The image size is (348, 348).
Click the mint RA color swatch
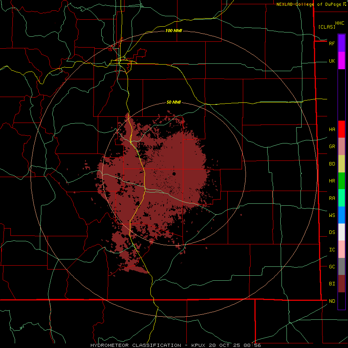341,198
